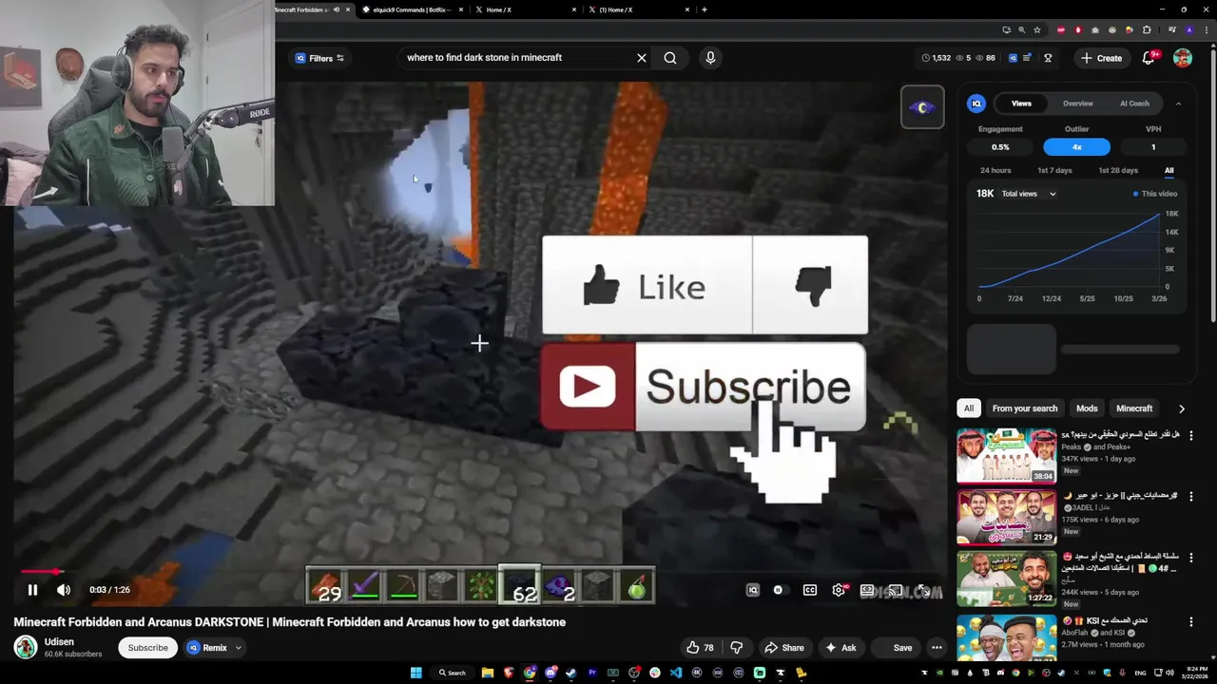This screenshot has height=684, width=1217.
Task: Open the Peaks video thumbnail 38:04
Action: pos(1006,456)
